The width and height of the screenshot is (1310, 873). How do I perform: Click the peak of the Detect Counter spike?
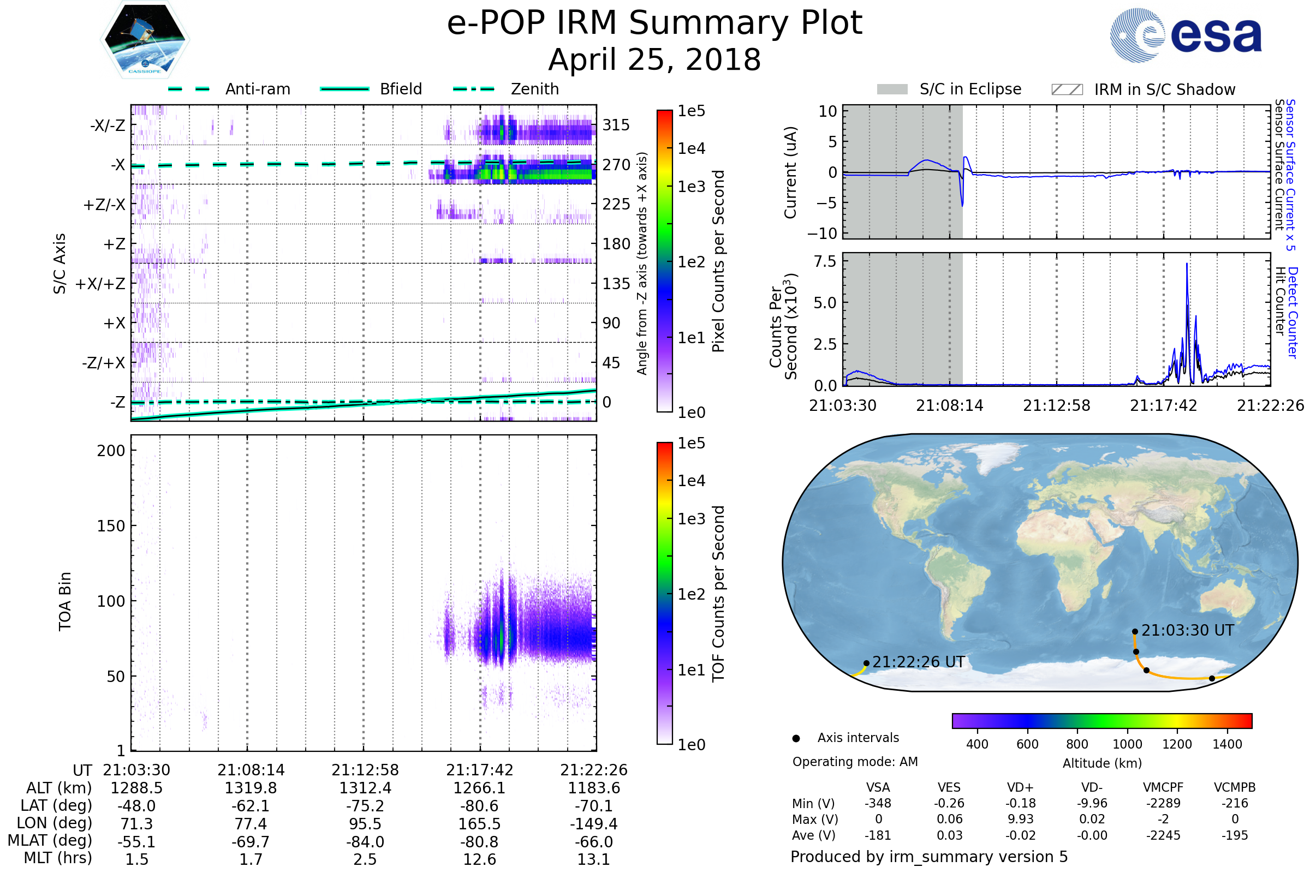pos(1187,264)
